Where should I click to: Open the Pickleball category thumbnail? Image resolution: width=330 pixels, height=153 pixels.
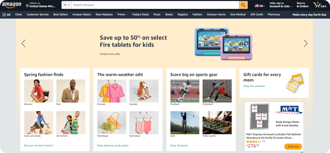point(217,91)
